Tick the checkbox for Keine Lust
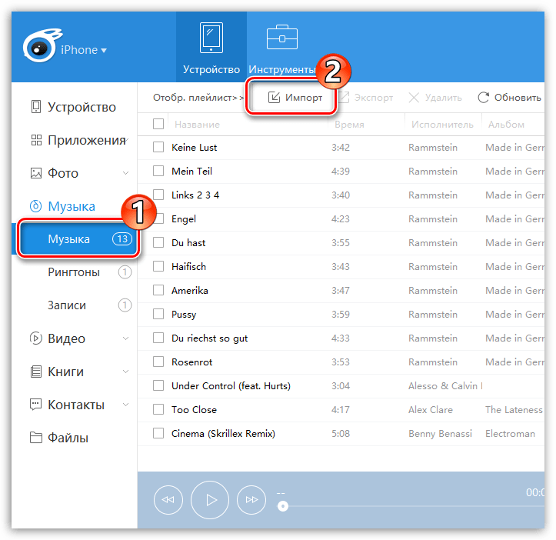The height and width of the screenshot is (540, 556). click(x=158, y=147)
